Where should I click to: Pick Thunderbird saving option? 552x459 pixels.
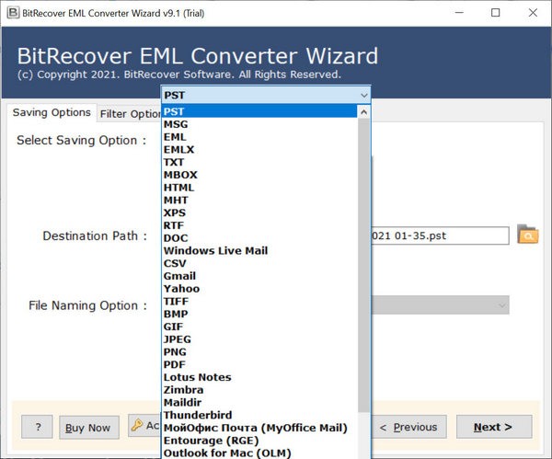(259, 416)
